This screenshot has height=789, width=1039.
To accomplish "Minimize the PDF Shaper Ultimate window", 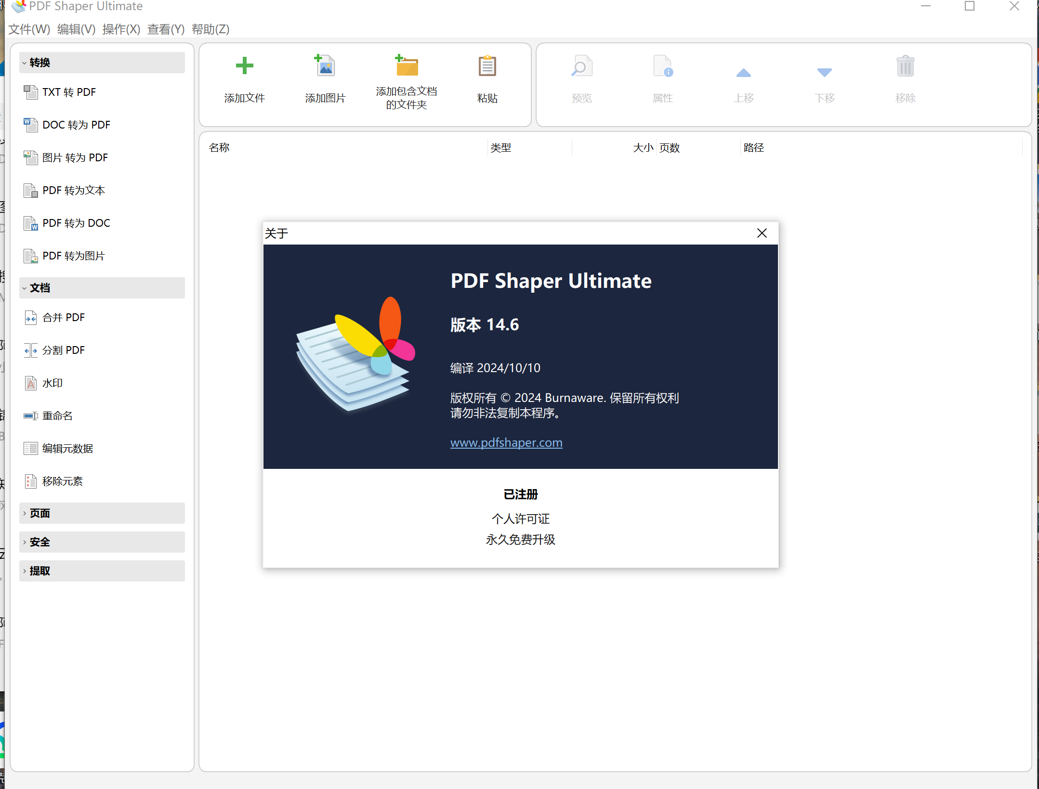I will 925,6.
